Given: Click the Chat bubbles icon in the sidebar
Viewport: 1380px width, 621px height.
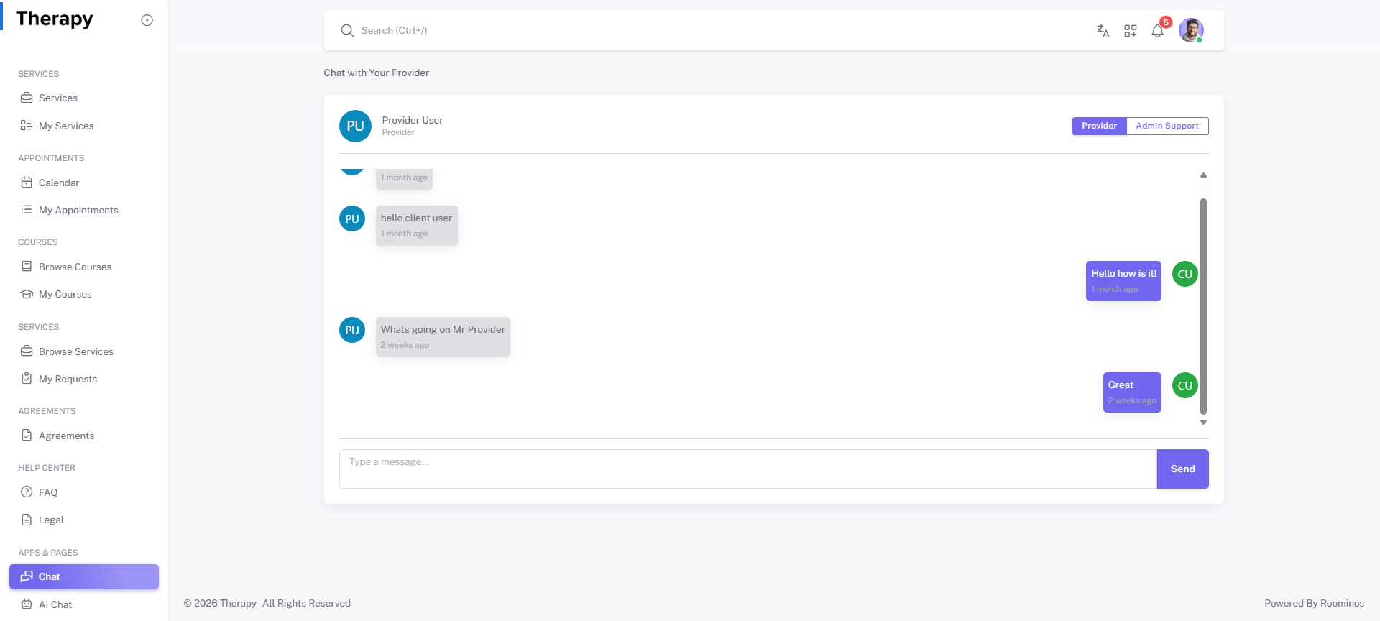Looking at the screenshot, I should pos(27,576).
